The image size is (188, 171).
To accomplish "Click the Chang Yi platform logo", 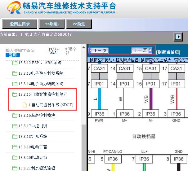I will coord(14,7).
